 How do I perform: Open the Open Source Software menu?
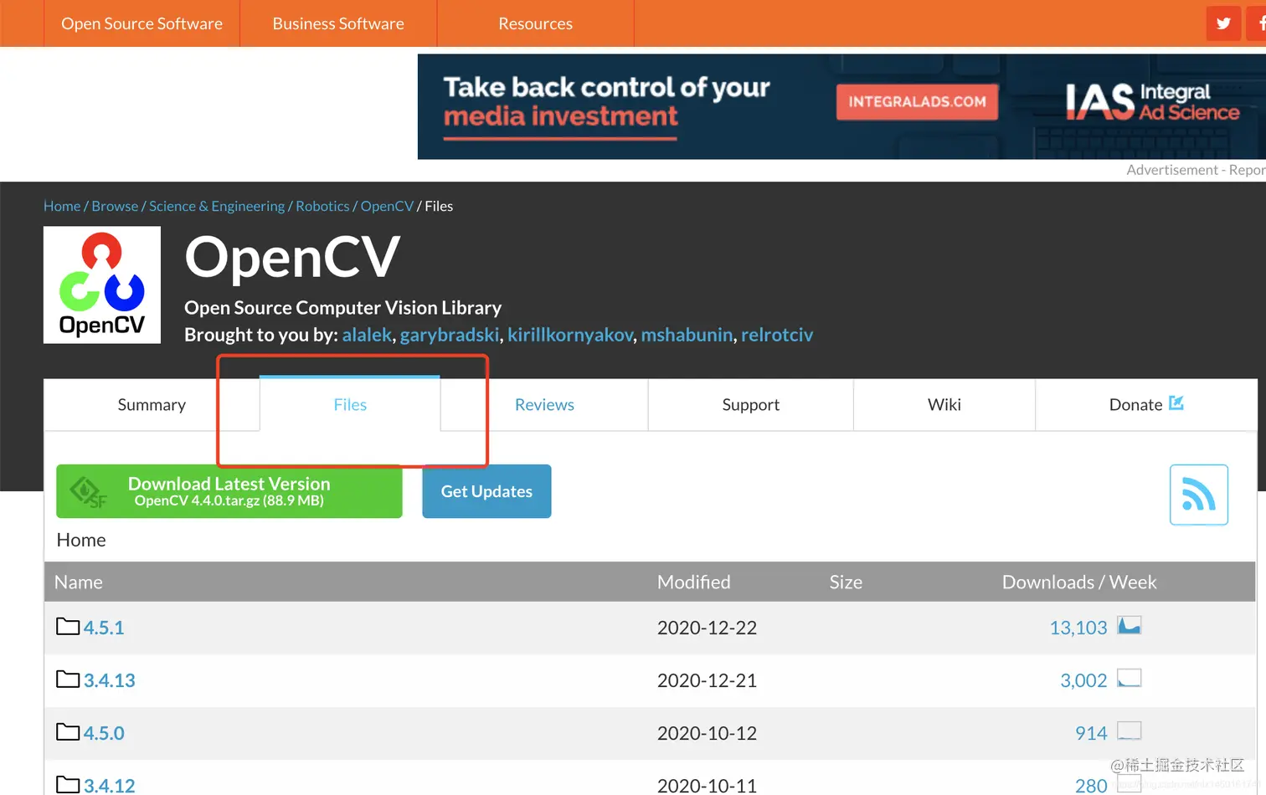(142, 23)
